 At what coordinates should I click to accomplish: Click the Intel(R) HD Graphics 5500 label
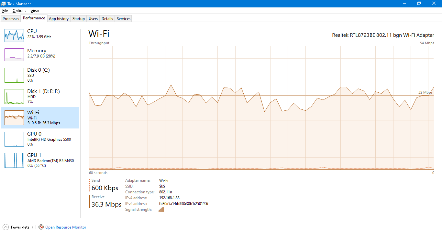[x=49, y=139]
